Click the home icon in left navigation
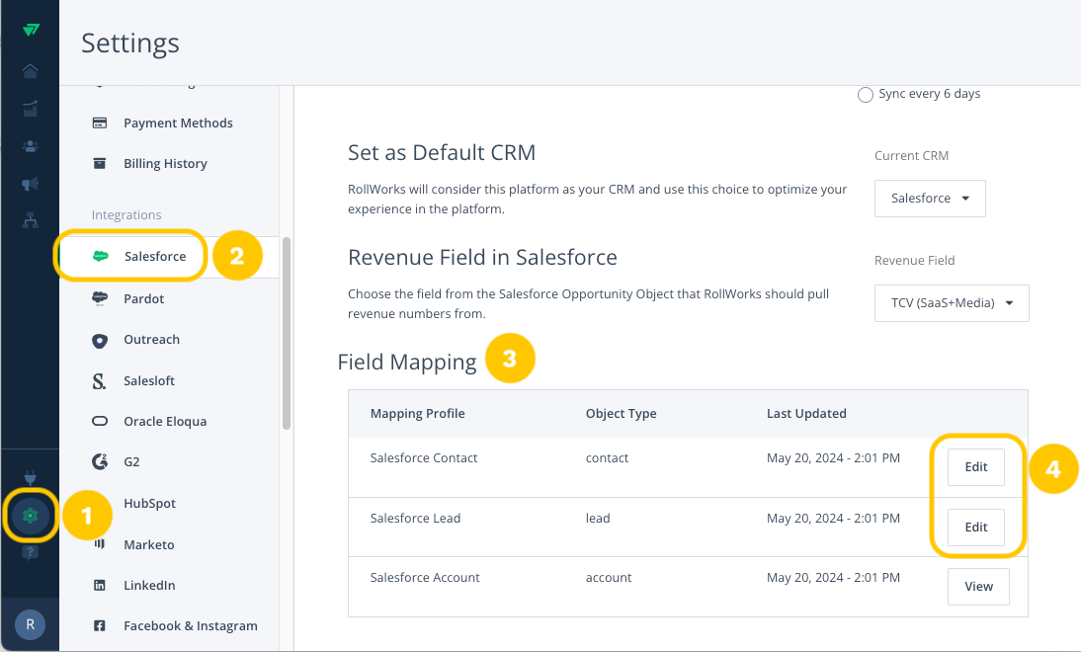This screenshot has height=652, width=1081. pyautogui.click(x=30, y=70)
